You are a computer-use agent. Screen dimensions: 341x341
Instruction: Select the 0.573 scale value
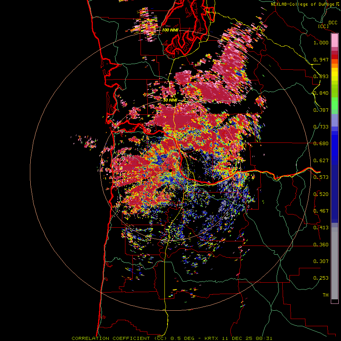[321, 177]
